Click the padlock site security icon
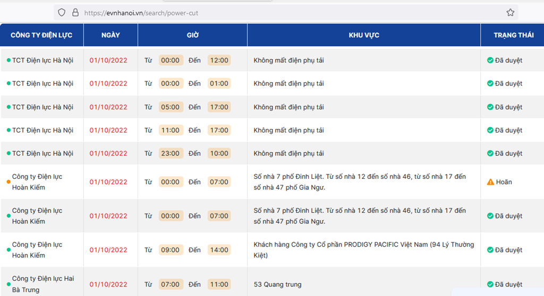The width and height of the screenshot is (544, 296). [75, 13]
